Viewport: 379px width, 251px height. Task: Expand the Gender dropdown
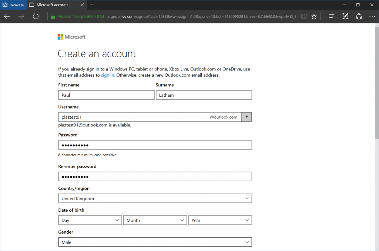pyautogui.click(x=155, y=242)
